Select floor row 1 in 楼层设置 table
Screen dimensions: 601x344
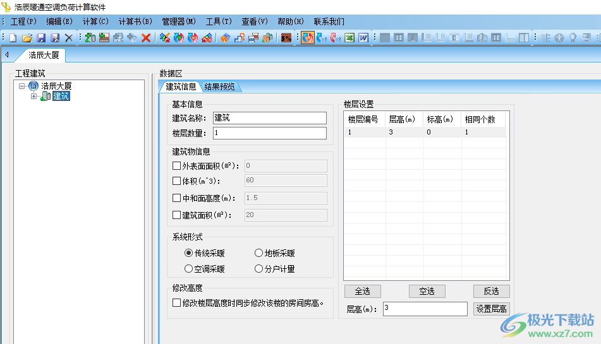click(425, 132)
